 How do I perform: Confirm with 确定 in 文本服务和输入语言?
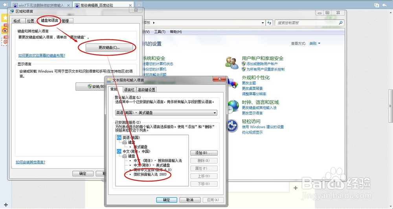point(166,200)
